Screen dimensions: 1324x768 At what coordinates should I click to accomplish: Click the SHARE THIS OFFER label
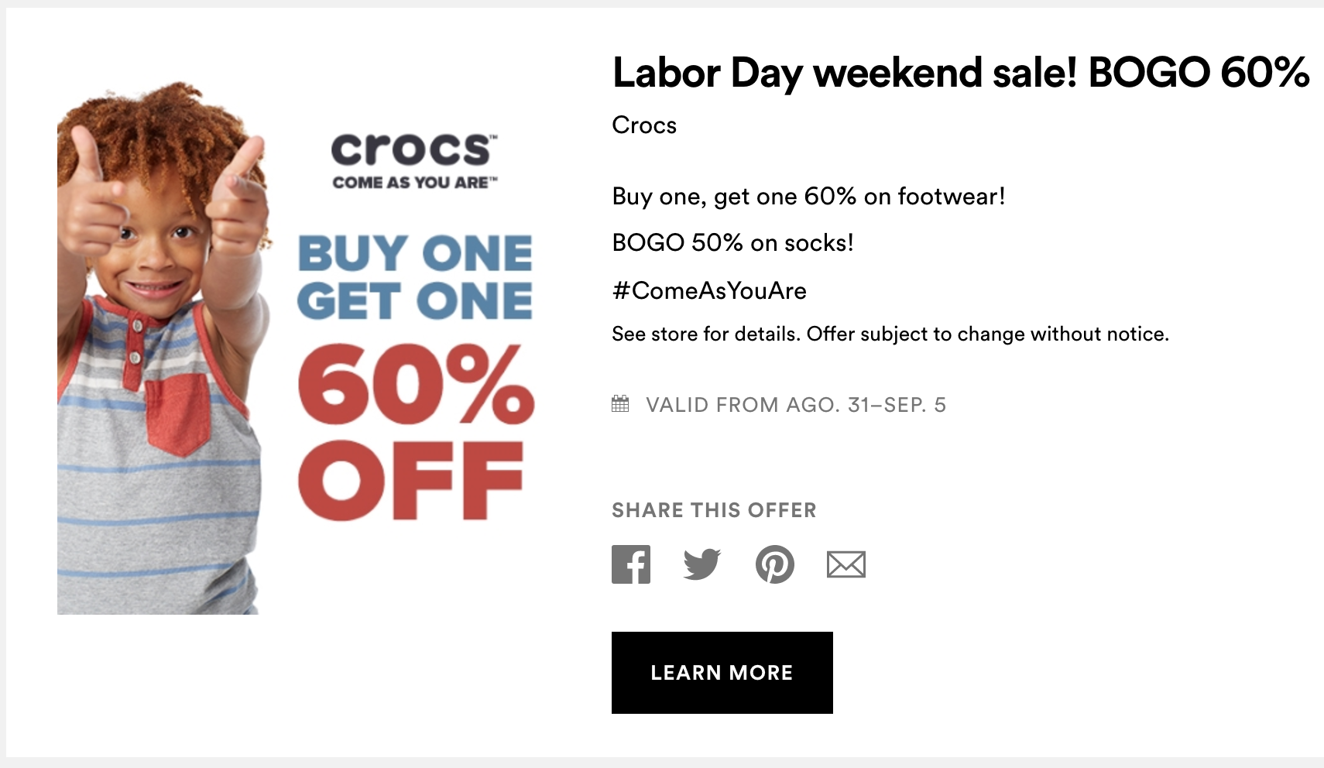point(714,510)
